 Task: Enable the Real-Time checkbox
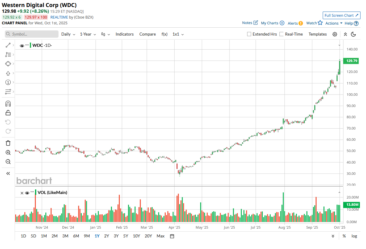282,34
